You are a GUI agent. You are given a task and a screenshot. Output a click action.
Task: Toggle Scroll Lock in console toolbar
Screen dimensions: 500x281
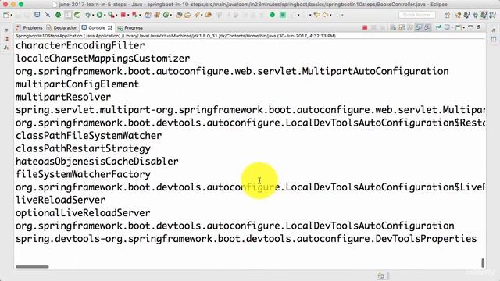click(x=402, y=28)
